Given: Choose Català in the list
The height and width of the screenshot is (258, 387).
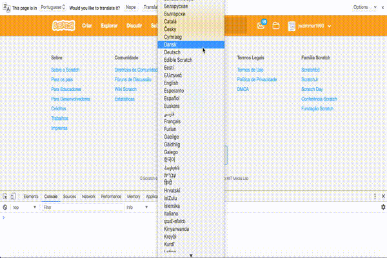Looking at the screenshot, I should pos(191,22).
